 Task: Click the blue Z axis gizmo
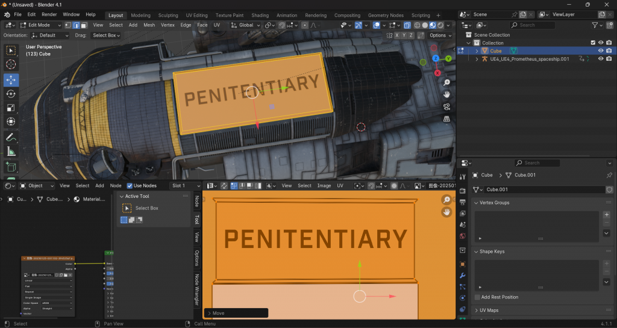pyautogui.click(x=434, y=58)
